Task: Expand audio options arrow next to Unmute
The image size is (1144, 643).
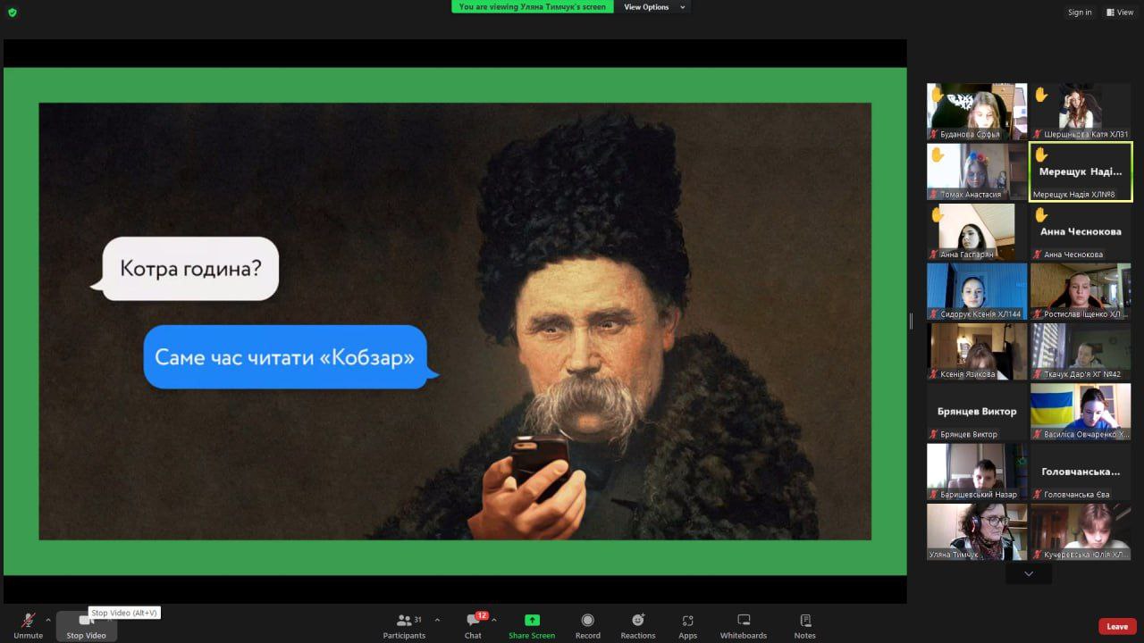Action: pyautogui.click(x=48, y=620)
